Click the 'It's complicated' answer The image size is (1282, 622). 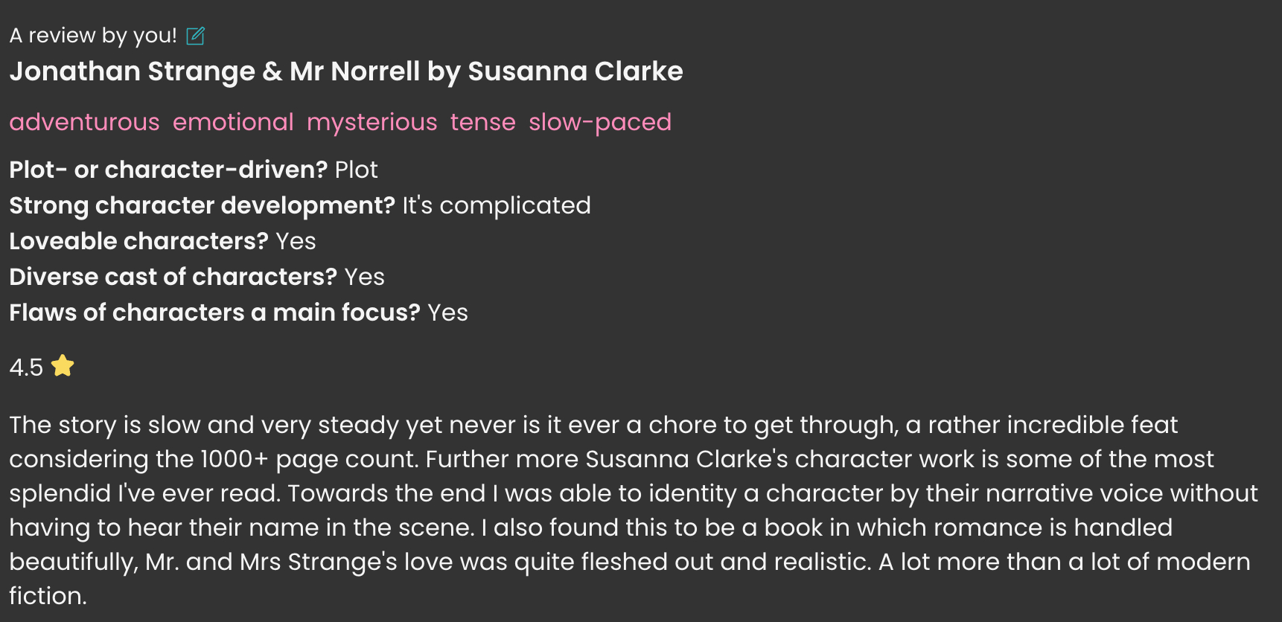pos(497,205)
